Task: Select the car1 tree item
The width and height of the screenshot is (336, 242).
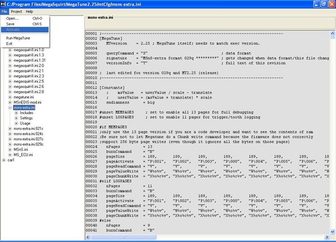Action: (11, 160)
